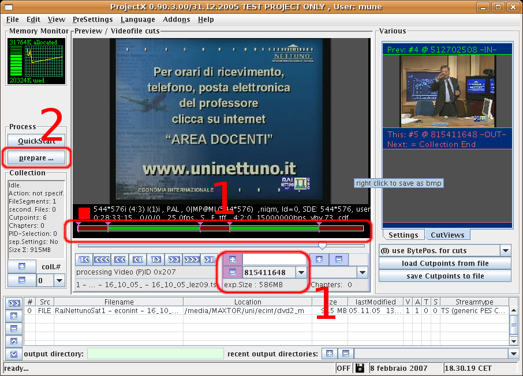Jump to first frame of preview

coord(84,260)
